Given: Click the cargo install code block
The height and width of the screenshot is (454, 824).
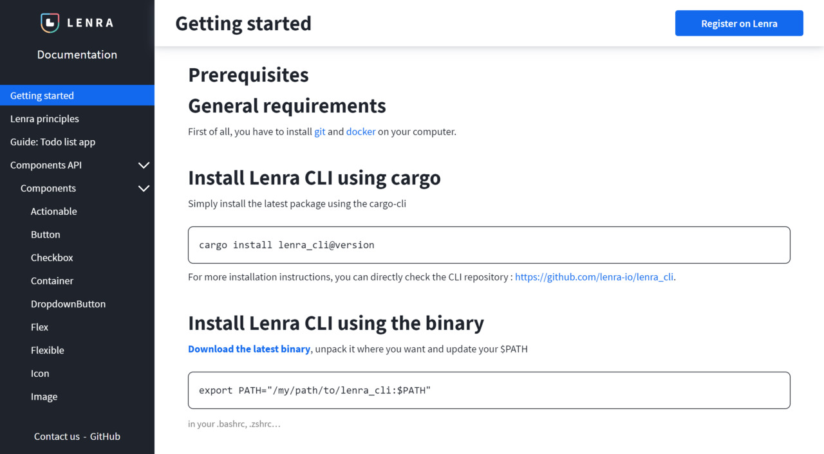Looking at the screenshot, I should pos(489,245).
